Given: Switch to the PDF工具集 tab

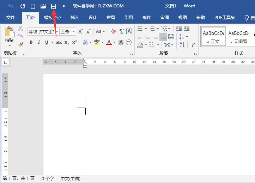Looking at the screenshot, I should click(x=225, y=18).
